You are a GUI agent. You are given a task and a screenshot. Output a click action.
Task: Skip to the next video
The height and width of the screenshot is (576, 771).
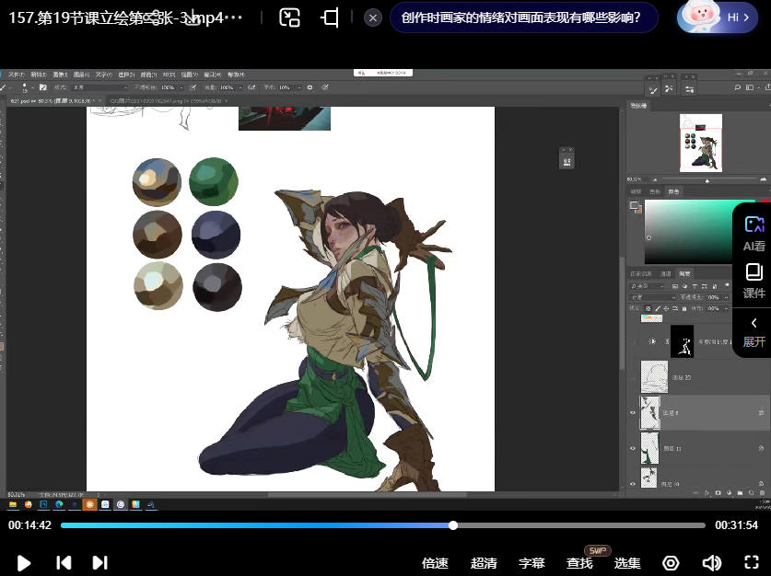99,562
